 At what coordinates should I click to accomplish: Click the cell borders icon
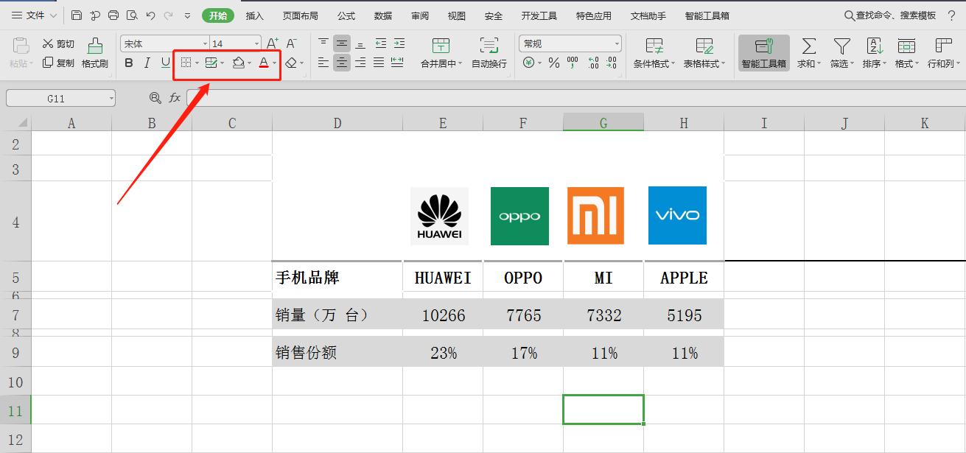(x=186, y=63)
